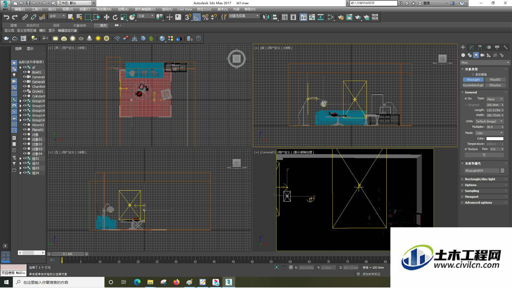Open the Units Default (image) dropdown
The height and width of the screenshot is (288, 512).
click(x=489, y=121)
